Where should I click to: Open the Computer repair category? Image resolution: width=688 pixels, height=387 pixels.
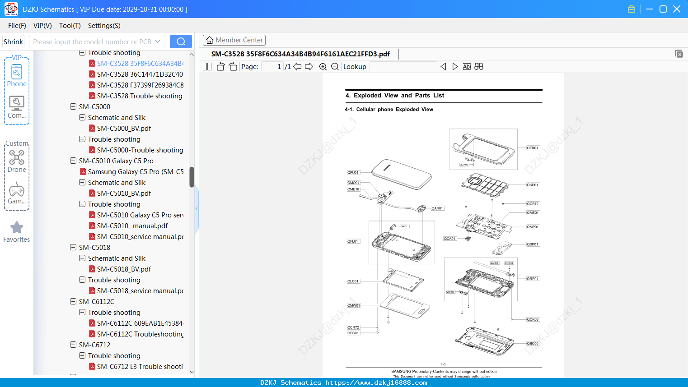(17, 107)
